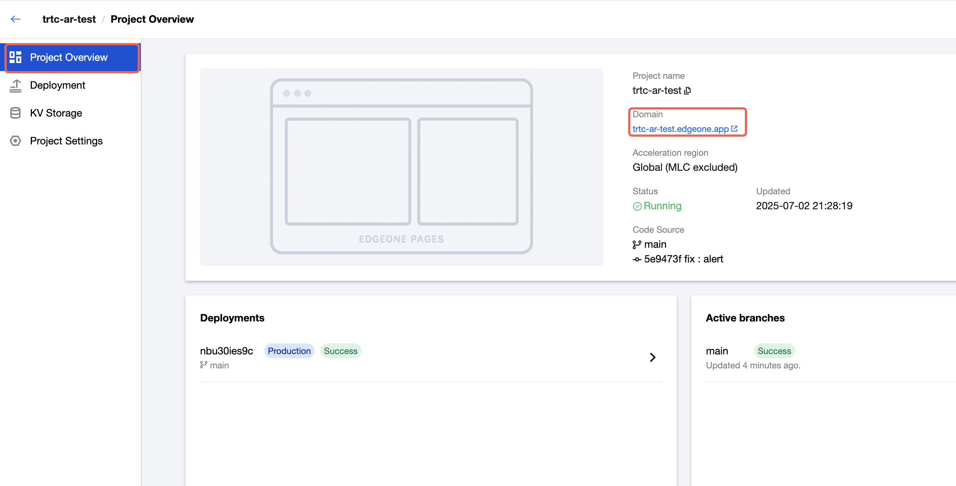Open KV Storage in sidebar
Screen dimensions: 956x486
coord(56,113)
